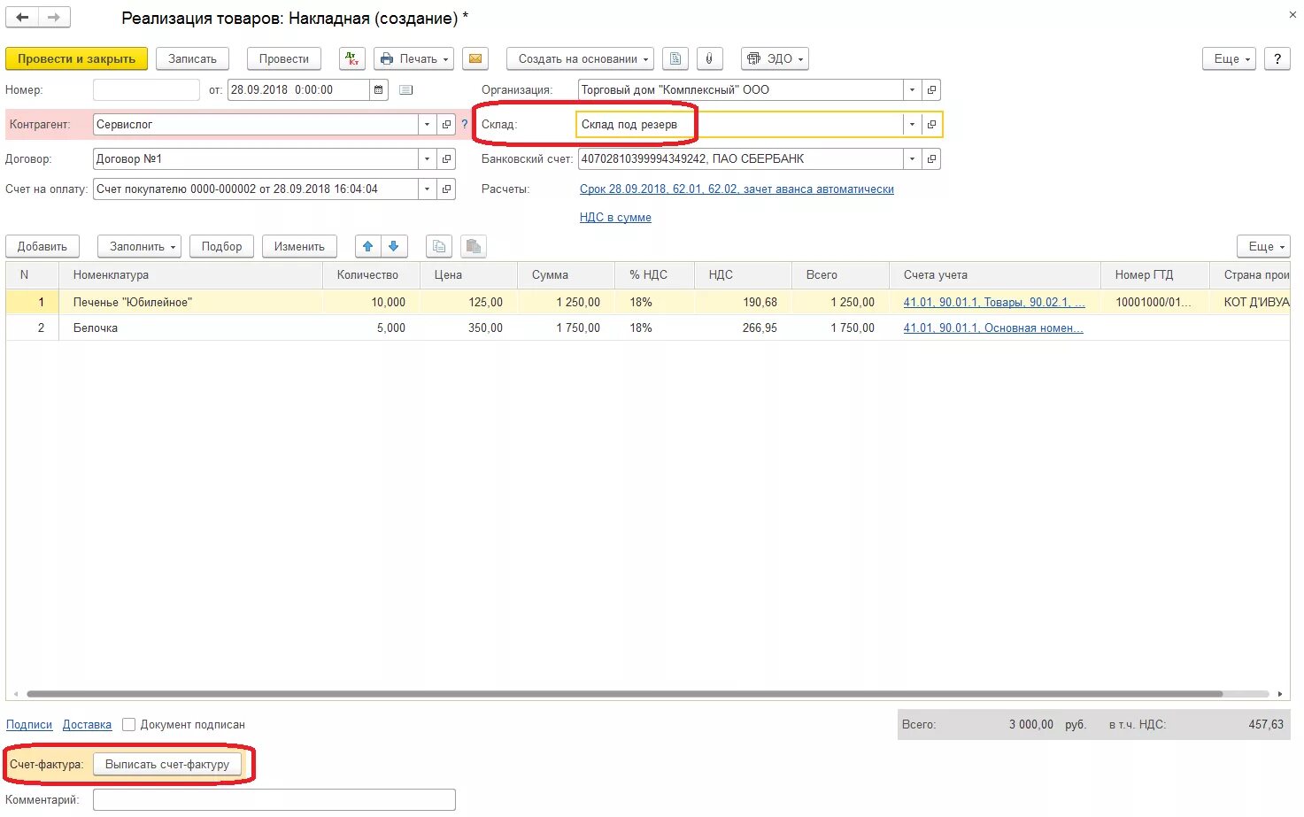The width and height of the screenshot is (1304, 817).
Task: Open Подбор item selection
Action: coord(221,246)
